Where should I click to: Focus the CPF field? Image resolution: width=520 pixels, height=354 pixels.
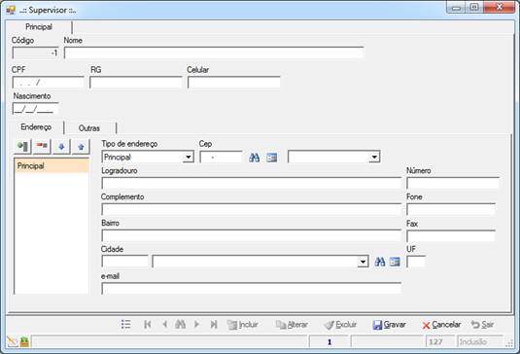(x=48, y=83)
